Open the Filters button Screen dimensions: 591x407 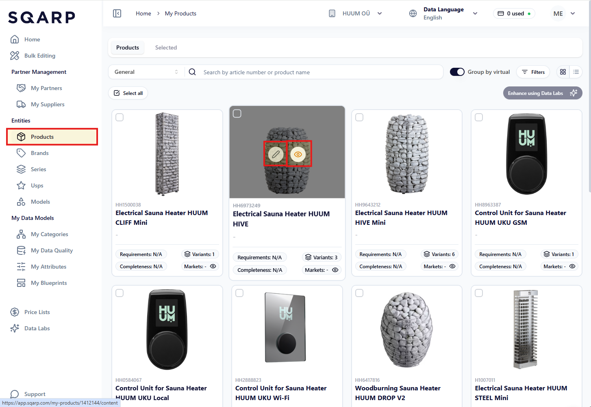coord(533,72)
